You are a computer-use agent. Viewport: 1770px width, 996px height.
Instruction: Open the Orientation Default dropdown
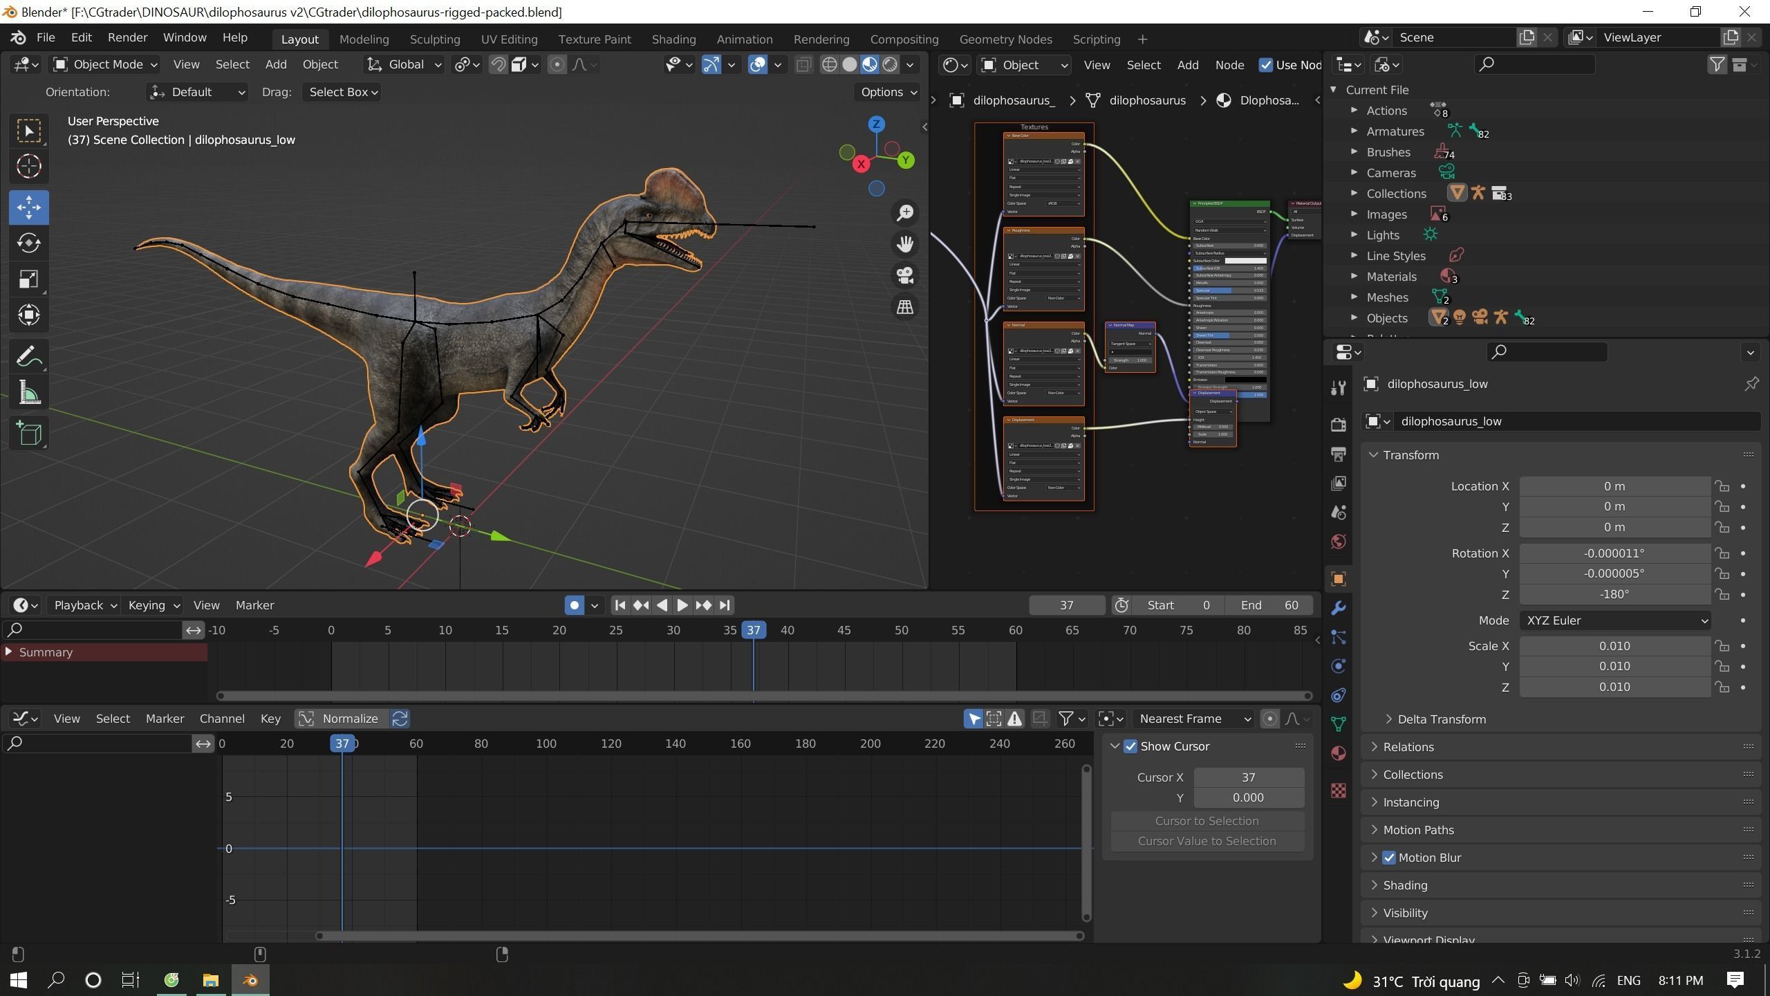pyautogui.click(x=197, y=92)
